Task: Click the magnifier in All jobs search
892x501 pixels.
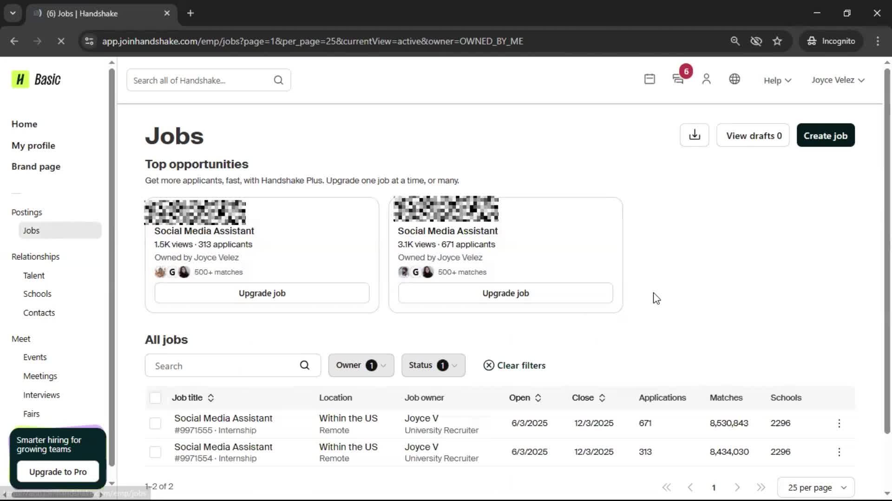Action: click(x=304, y=366)
